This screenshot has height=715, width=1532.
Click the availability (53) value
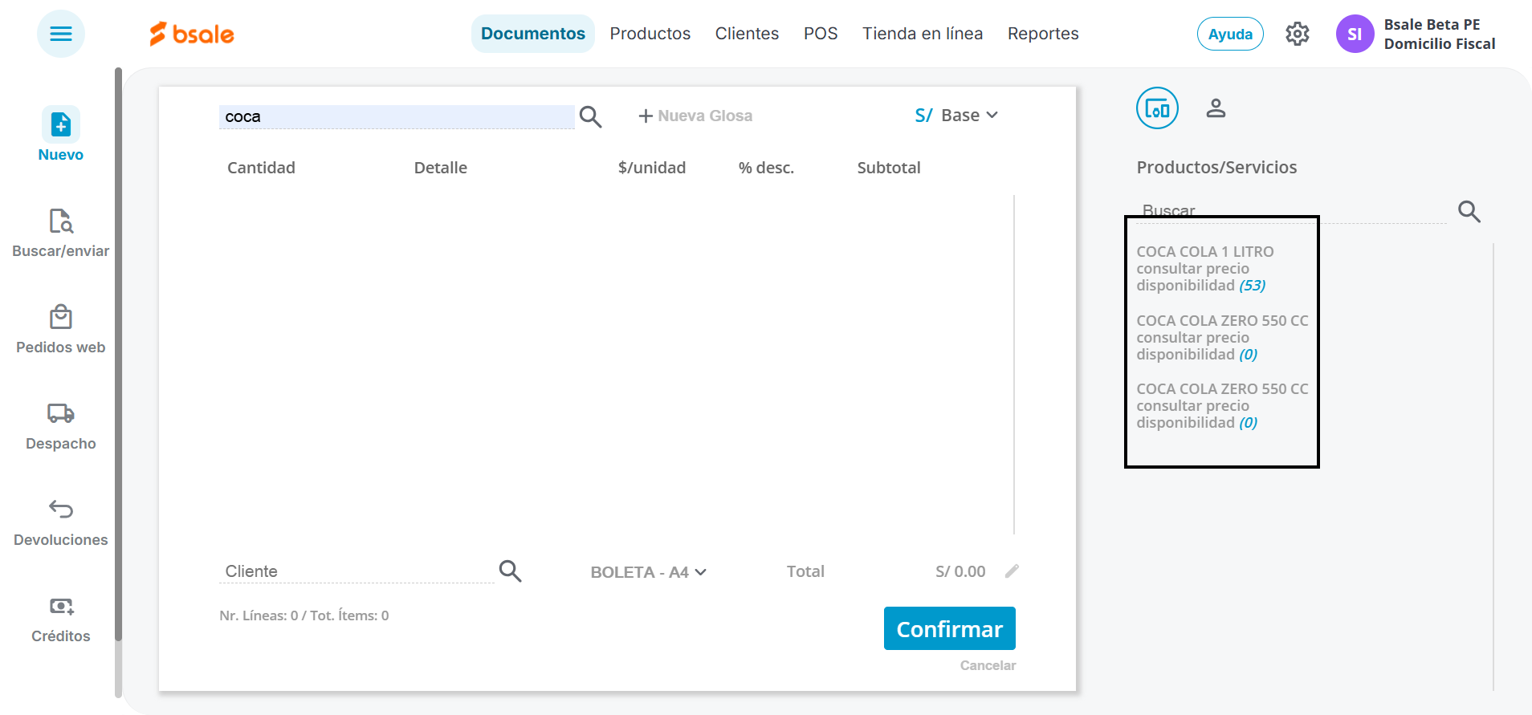[1253, 286]
